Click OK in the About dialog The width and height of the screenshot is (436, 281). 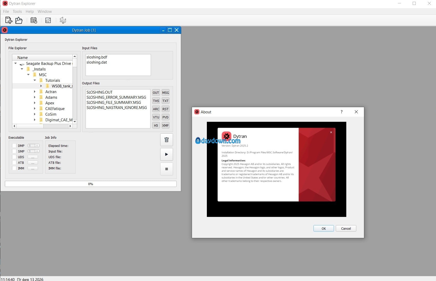click(323, 228)
